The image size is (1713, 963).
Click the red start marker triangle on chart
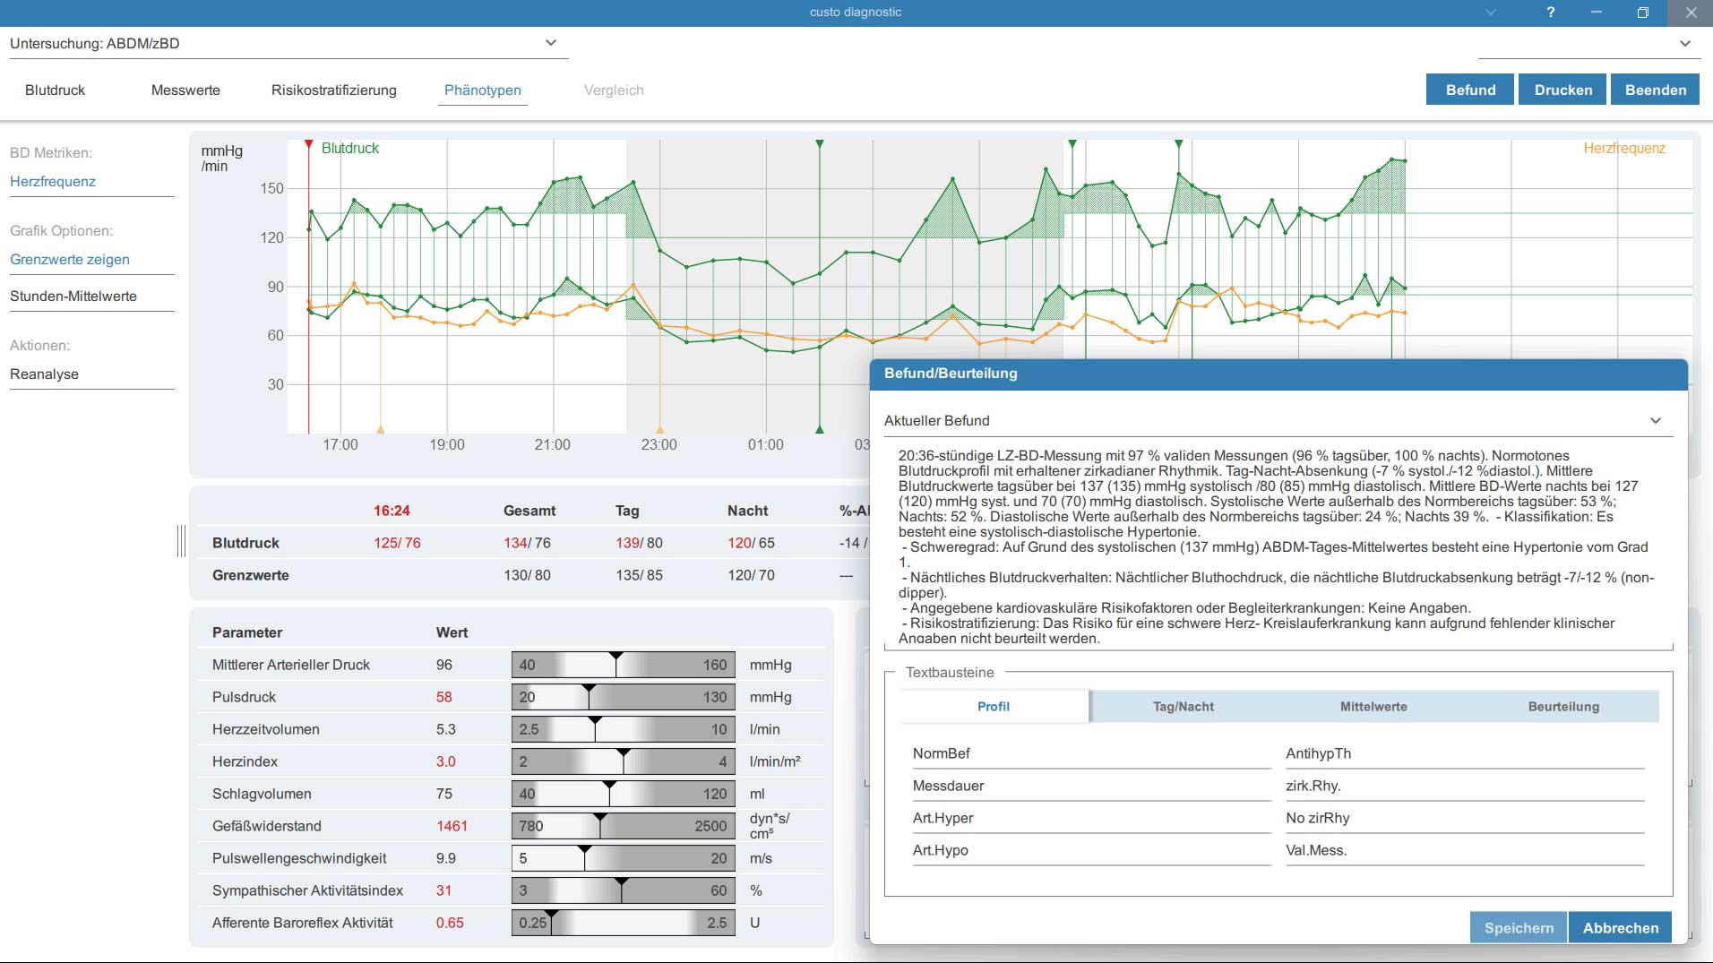click(x=308, y=144)
